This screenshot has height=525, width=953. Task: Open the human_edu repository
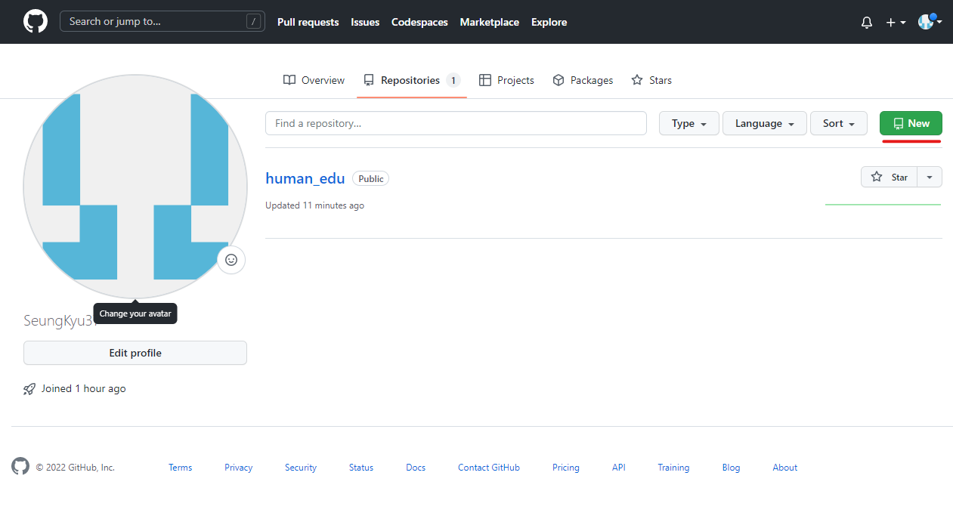(305, 178)
